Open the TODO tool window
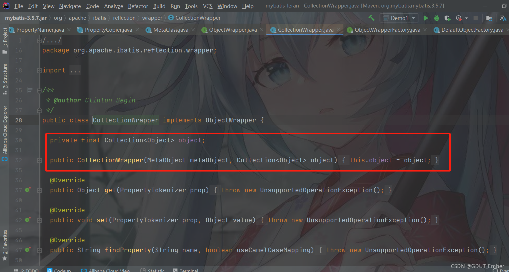 (x=26, y=270)
